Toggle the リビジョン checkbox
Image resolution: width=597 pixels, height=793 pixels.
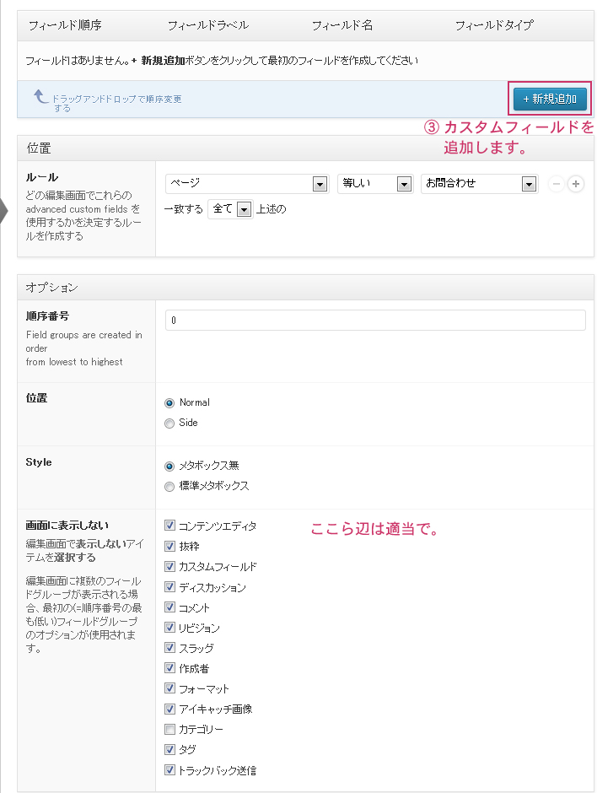point(170,628)
